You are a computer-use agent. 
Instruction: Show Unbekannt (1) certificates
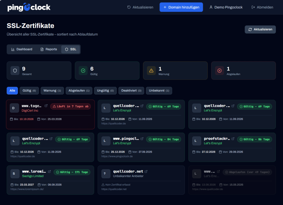click(159, 90)
